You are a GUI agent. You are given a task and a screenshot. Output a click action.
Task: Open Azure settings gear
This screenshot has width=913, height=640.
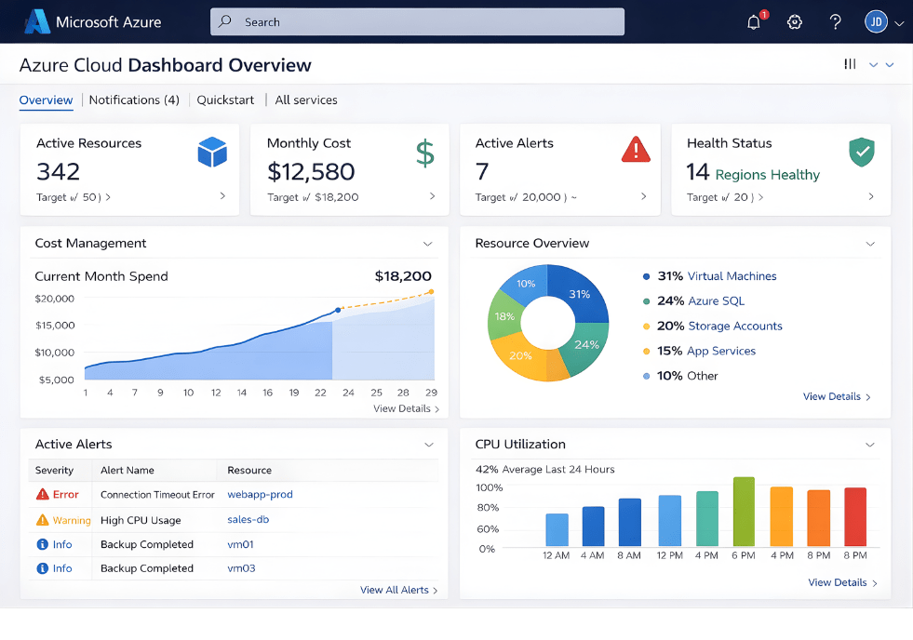794,21
